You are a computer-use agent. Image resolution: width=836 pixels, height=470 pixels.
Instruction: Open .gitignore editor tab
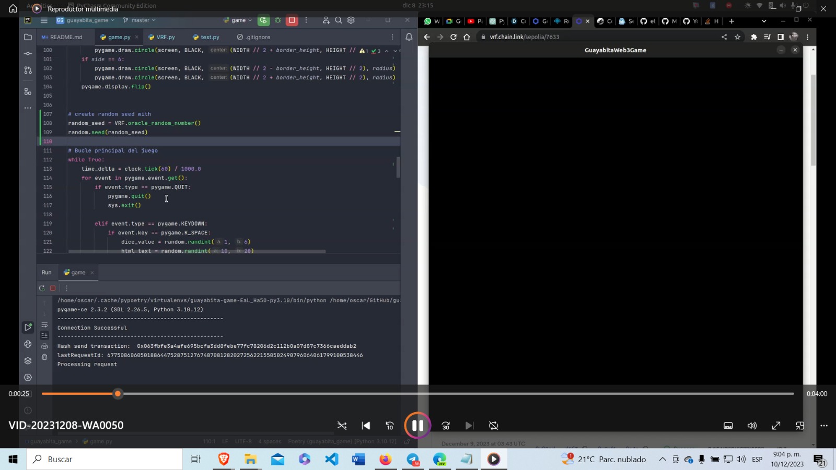(x=254, y=37)
